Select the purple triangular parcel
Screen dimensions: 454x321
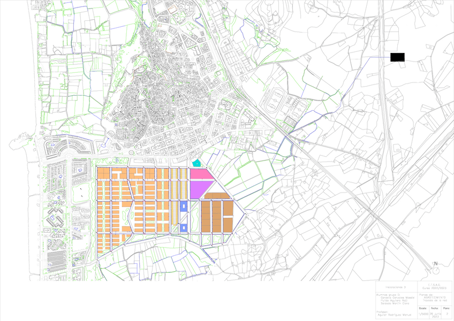pos(200,189)
